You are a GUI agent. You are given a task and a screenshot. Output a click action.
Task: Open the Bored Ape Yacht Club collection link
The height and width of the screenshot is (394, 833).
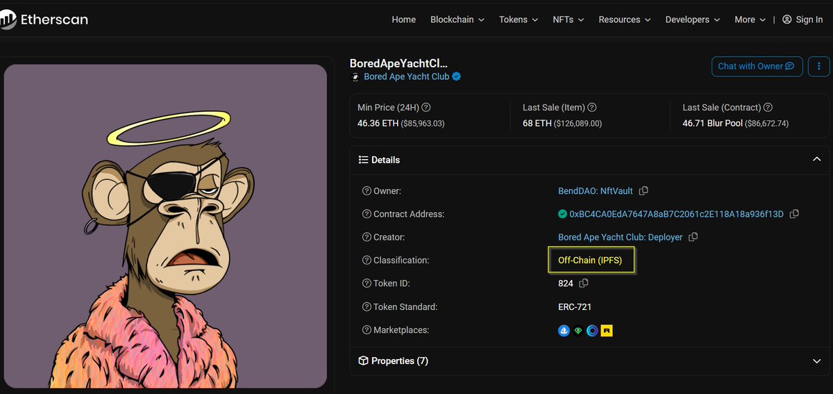tap(406, 76)
